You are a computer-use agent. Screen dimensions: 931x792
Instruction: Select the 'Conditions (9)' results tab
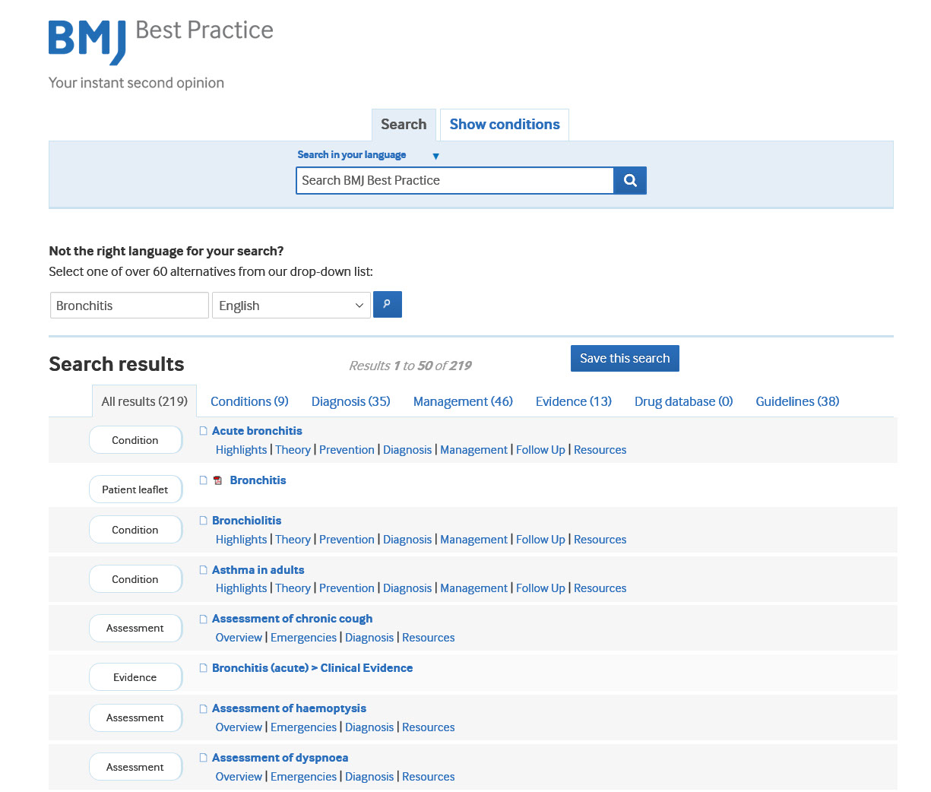[249, 401]
